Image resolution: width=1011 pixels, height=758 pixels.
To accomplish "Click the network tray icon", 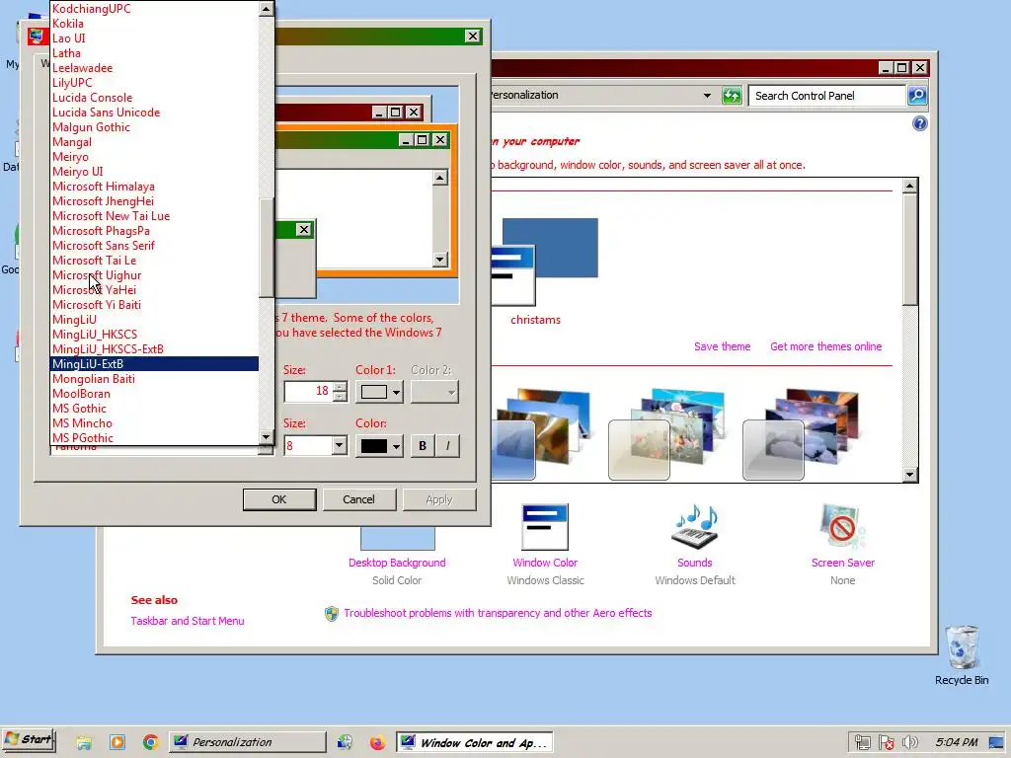I will pos(862,742).
